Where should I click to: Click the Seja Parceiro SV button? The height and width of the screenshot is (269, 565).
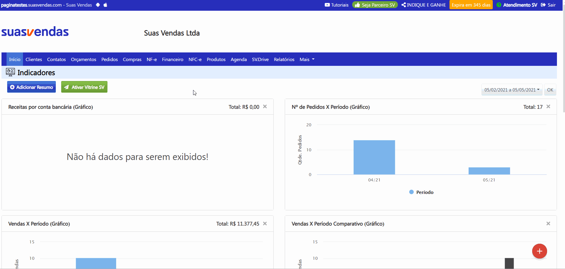coord(375,5)
